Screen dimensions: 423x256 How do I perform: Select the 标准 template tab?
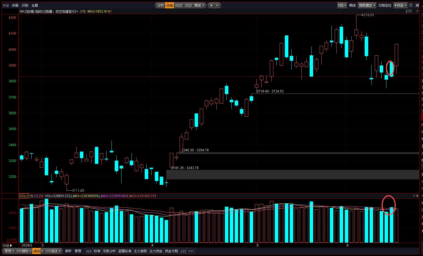[97, 251]
